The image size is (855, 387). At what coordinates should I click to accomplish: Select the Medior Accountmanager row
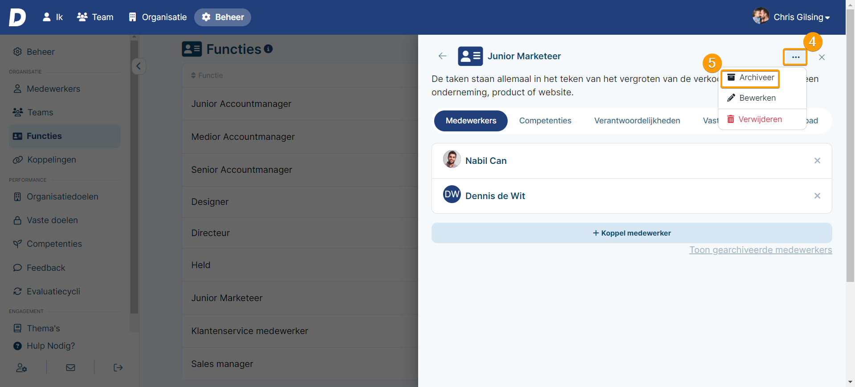coord(300,137)
